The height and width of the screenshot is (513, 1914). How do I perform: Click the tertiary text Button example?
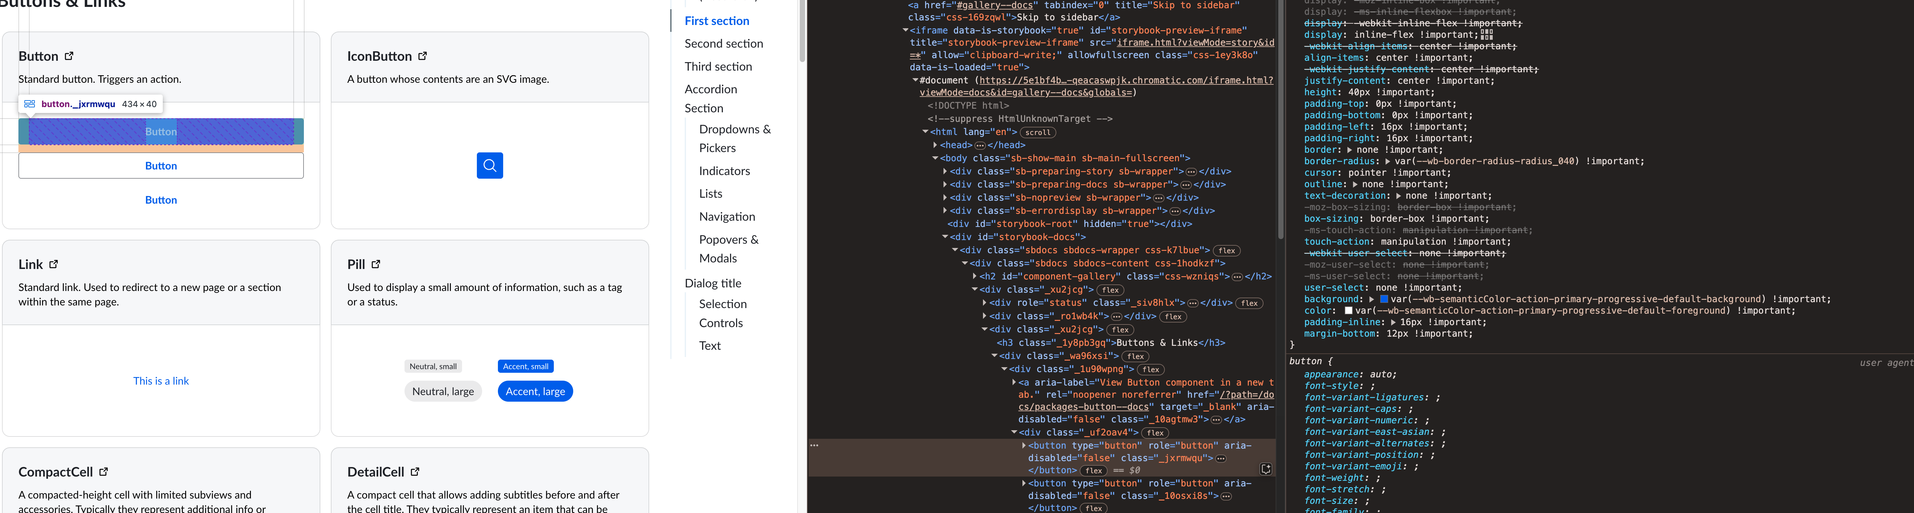click(161, 200)
